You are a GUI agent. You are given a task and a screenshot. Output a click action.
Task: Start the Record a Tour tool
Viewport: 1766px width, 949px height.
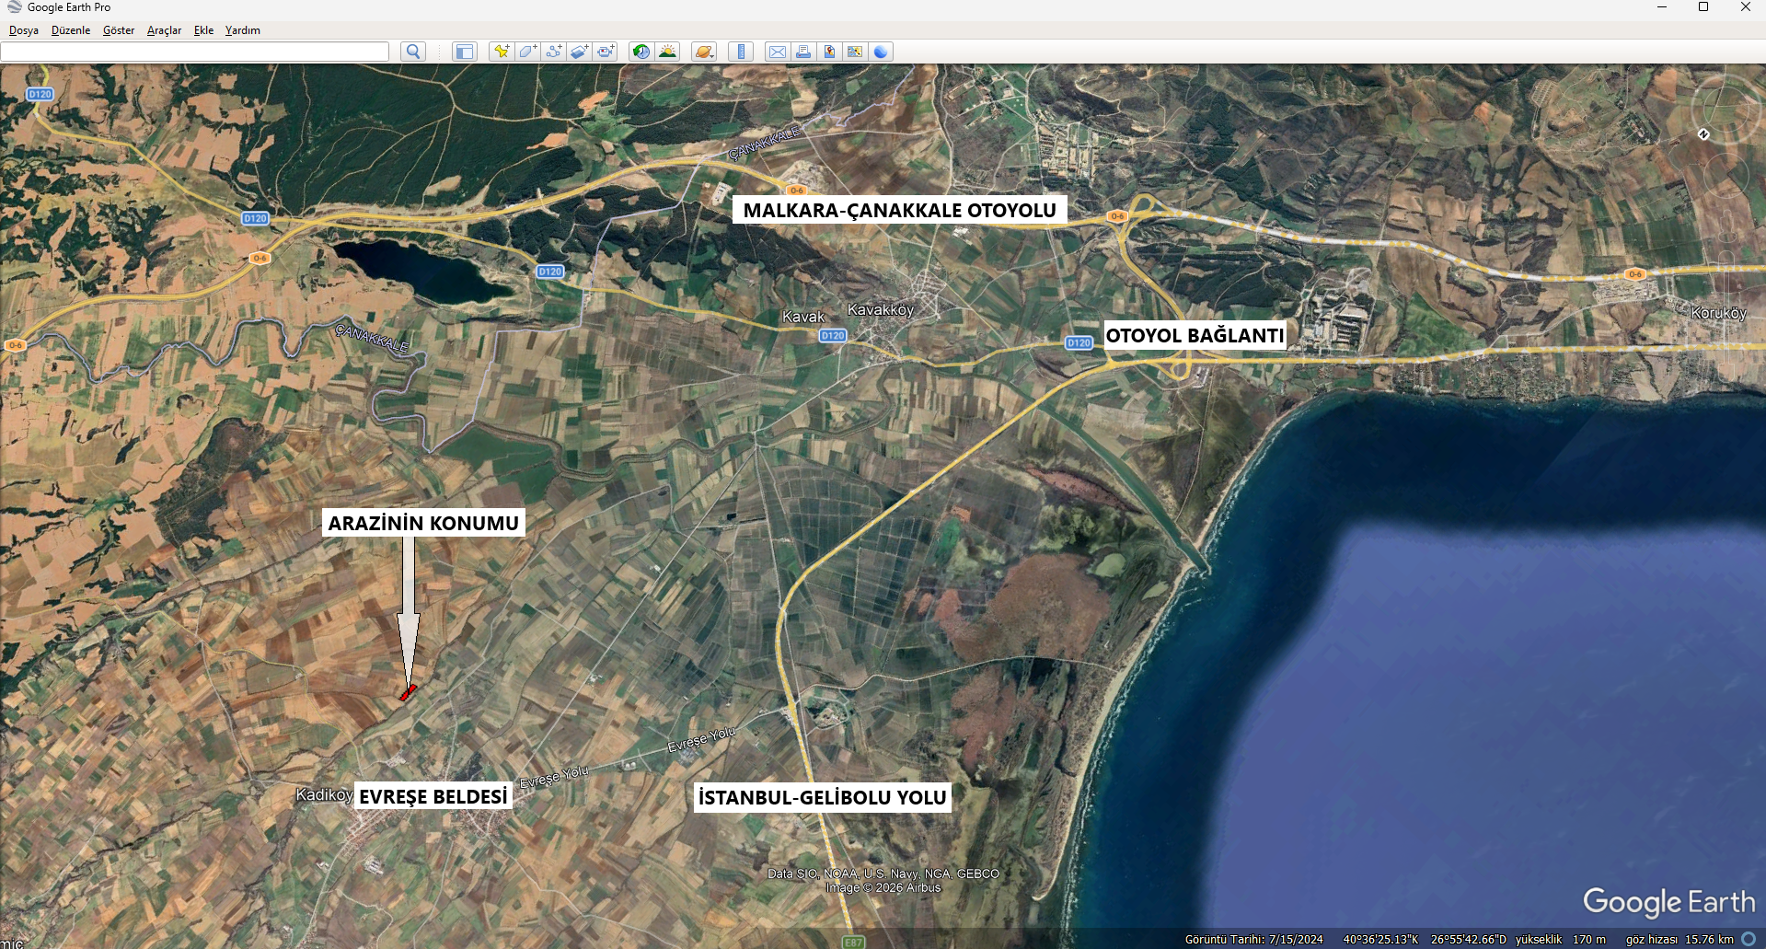[x=605, y=52]
